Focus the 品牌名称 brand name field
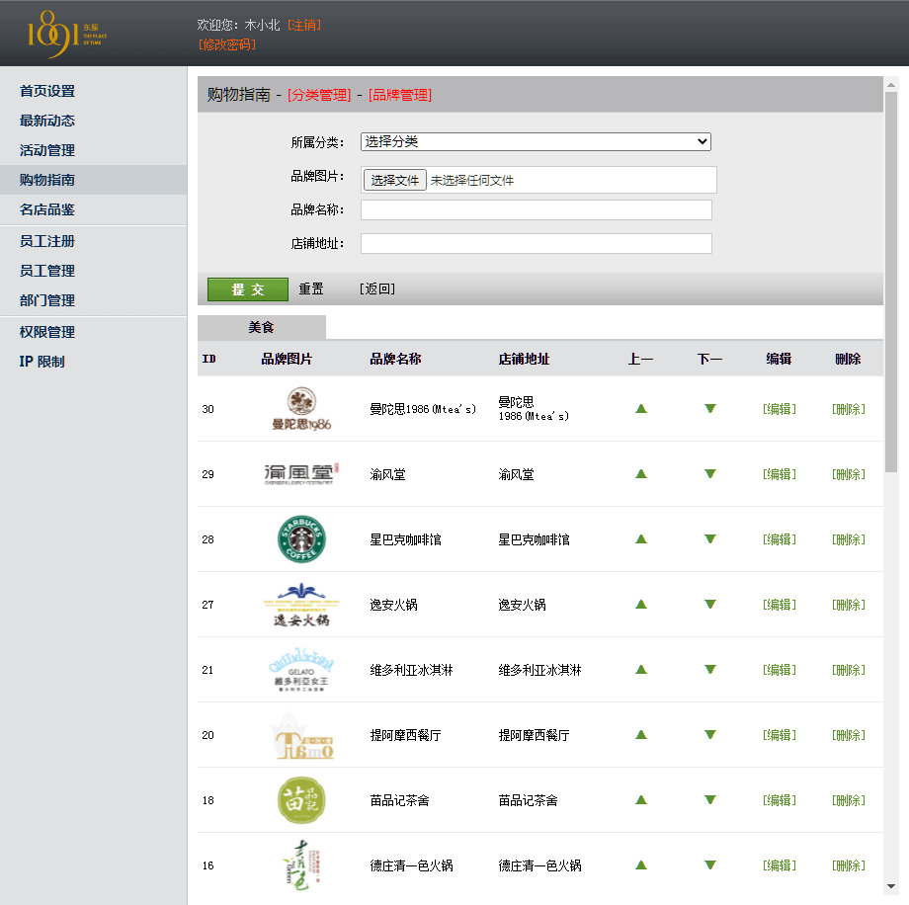909x905 pixels. 536,209
